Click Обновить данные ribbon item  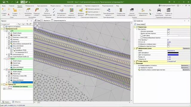(93, 9)
